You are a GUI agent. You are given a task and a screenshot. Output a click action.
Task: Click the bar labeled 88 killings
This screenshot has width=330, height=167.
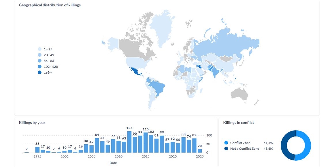[x=184, y=145]
